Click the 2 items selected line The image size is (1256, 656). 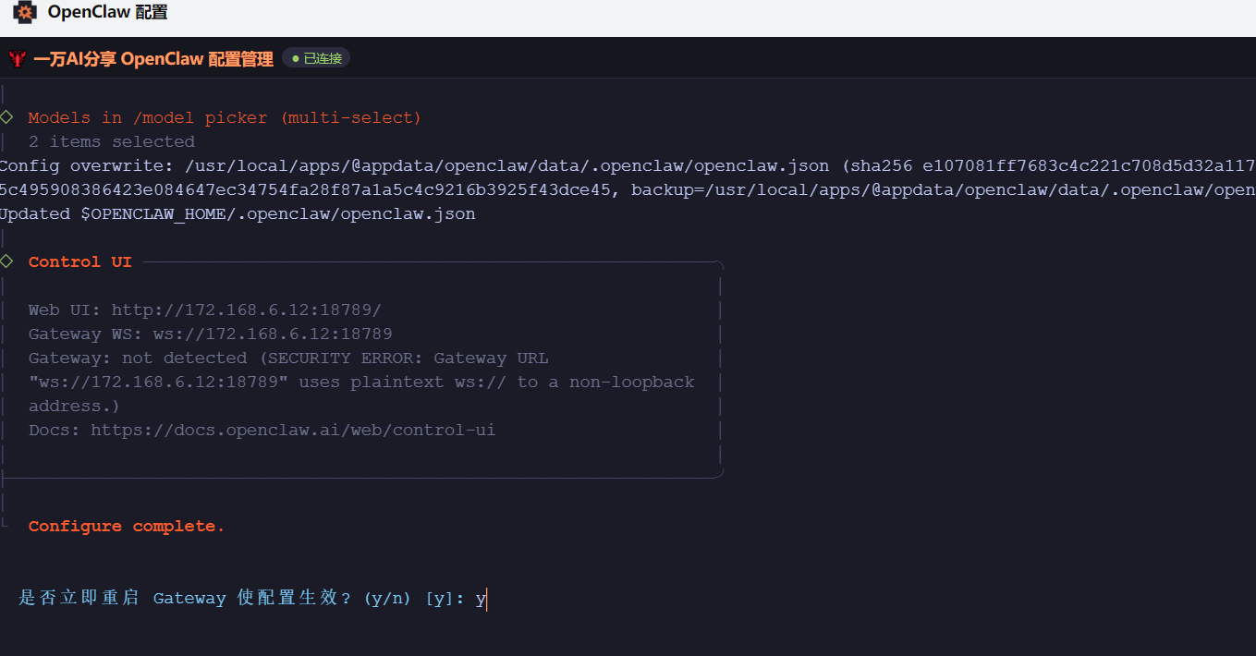point(112,141)
